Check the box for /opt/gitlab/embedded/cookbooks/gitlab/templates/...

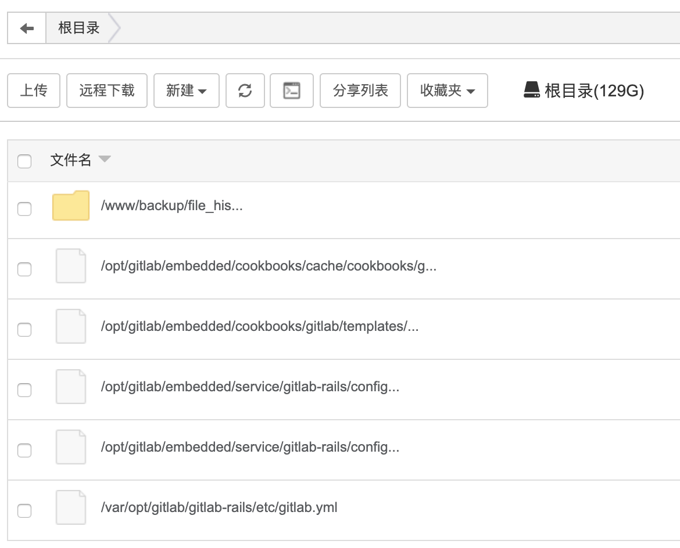(24, 330)
